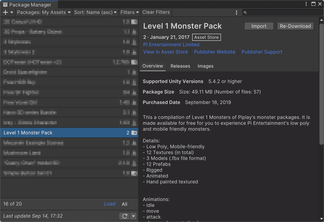Open the Packages: My Assets dropdown
The width and height of the screenshot is (324, 222).
pos(44,12)
